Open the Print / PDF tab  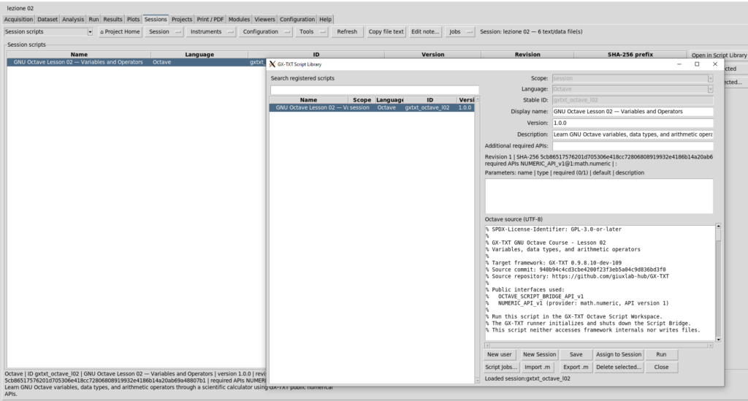pyautogui.click(x=210, y=20)
